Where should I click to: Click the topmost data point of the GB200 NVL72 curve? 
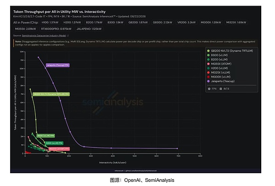point(30,89)
